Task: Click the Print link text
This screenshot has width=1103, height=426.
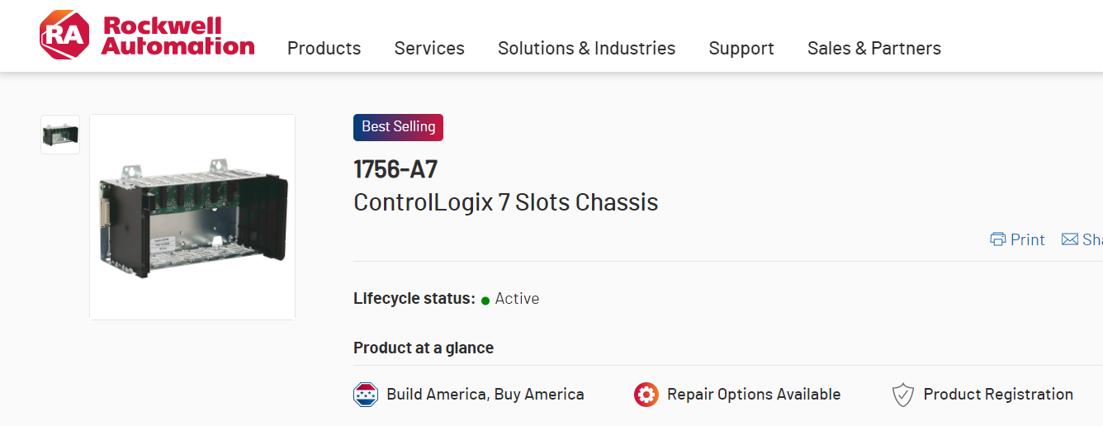Action: point(1028,239)
